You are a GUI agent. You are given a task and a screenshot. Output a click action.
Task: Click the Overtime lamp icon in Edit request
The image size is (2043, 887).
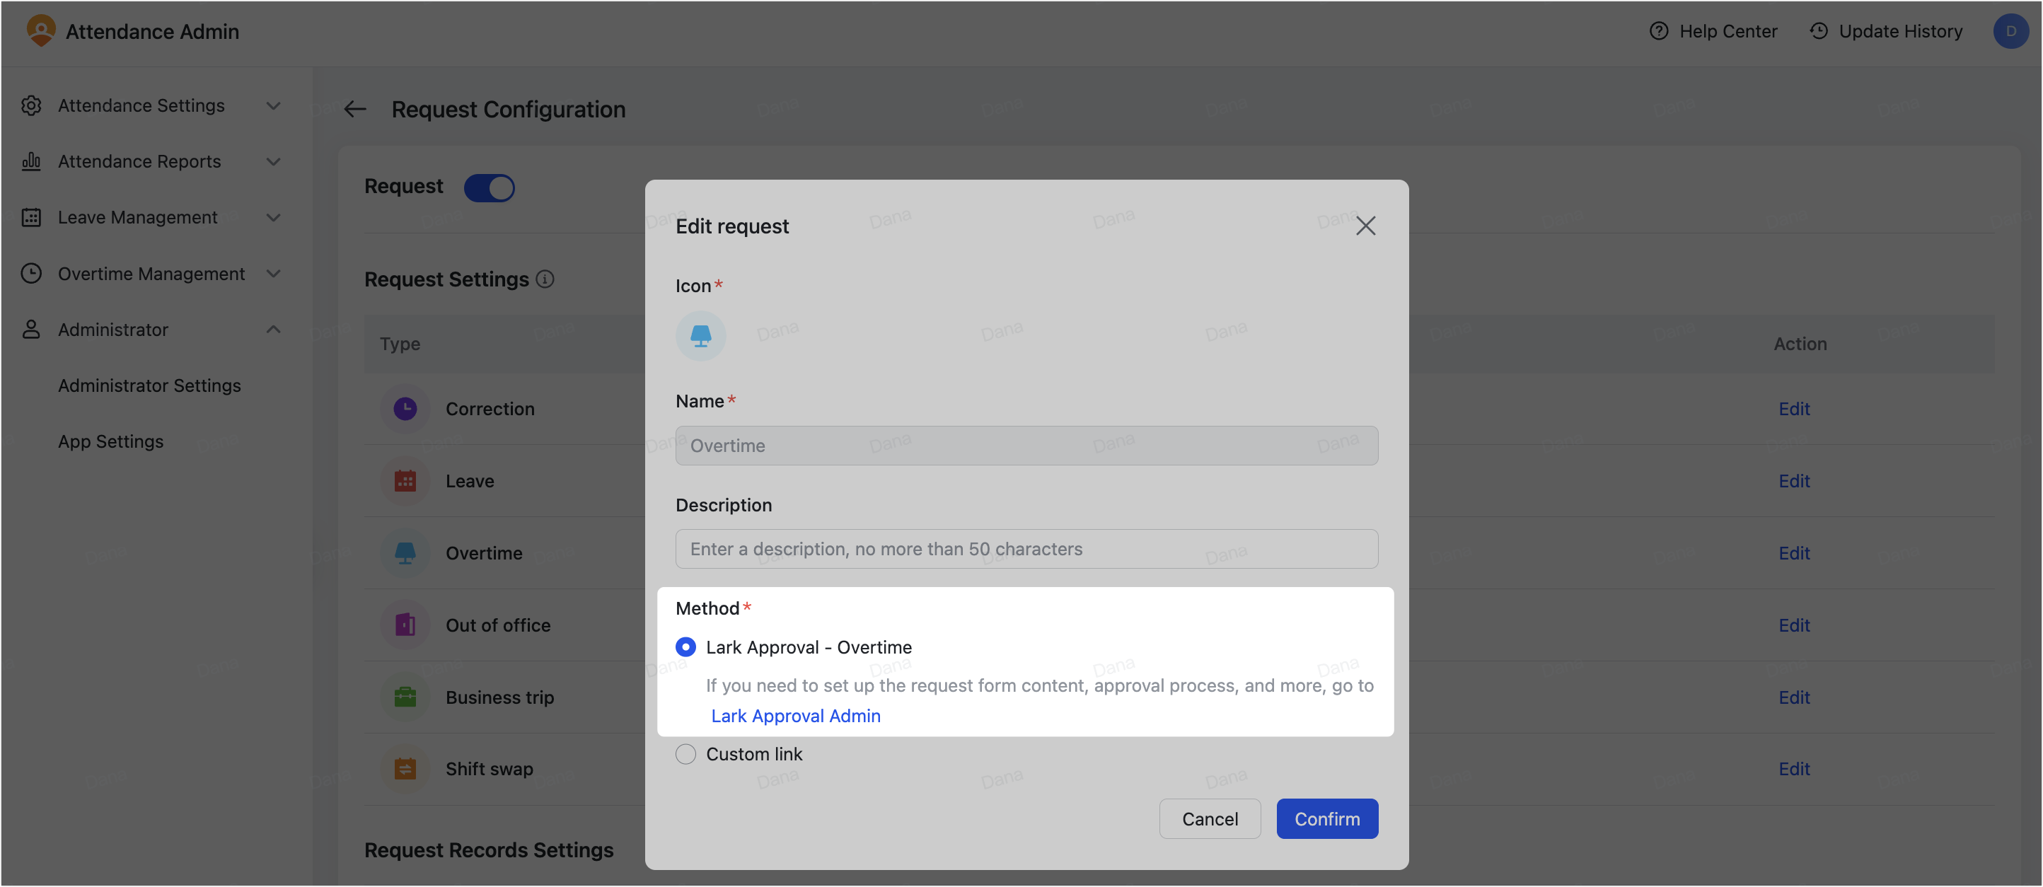point(700,335)
